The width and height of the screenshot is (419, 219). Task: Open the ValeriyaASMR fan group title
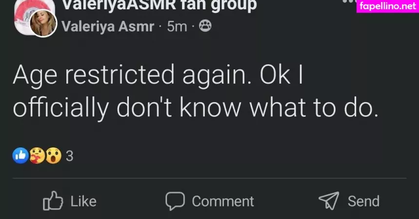[x=159, y=5]
